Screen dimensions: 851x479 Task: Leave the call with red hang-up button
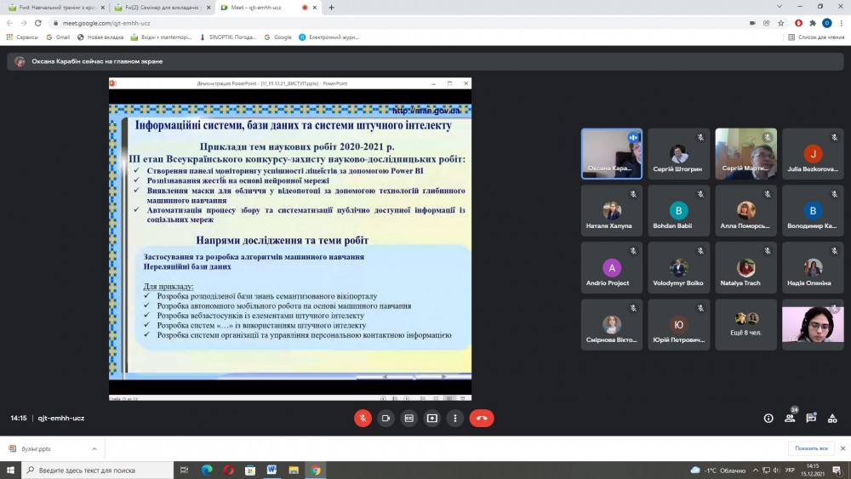[482, 419]
